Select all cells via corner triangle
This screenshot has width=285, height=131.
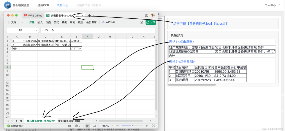pos(8,37)
